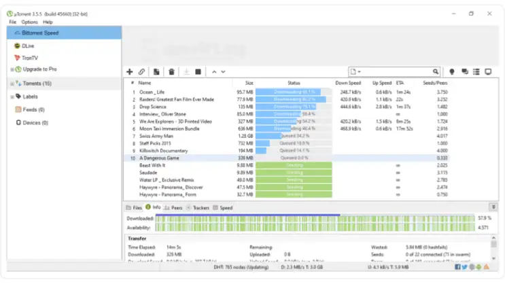Screen dimensions: 505x284
Task: Click the Facebook icon in status bar
Action: coord(457,267)
